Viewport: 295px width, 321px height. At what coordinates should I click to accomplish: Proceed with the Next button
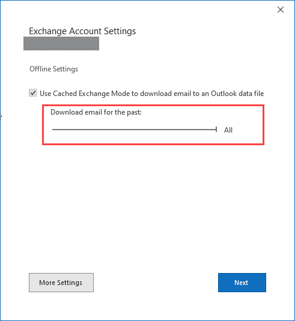click(x=242, y=283)
